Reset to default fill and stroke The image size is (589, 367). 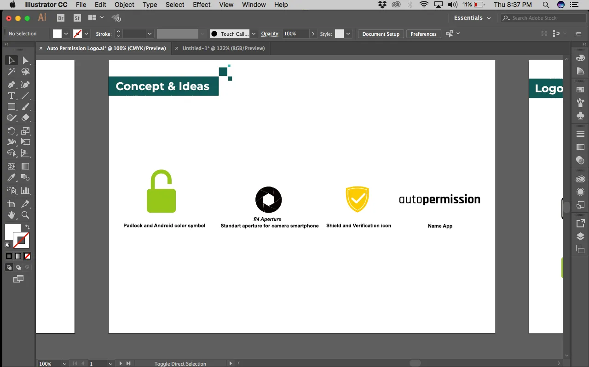pyautogui.click(x=7, y=245)
